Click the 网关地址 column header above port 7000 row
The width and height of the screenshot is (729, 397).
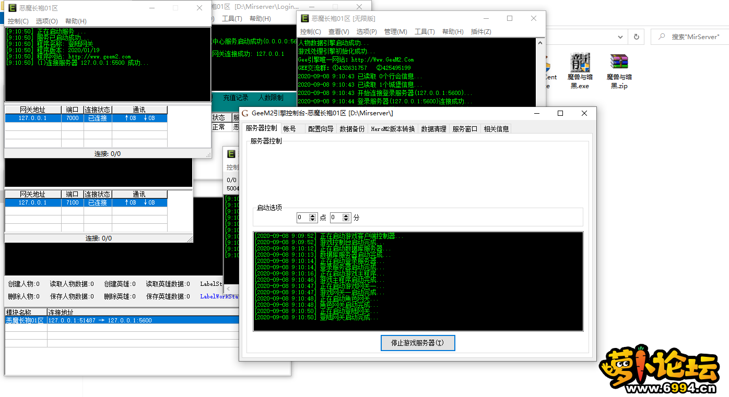(33, 110)
